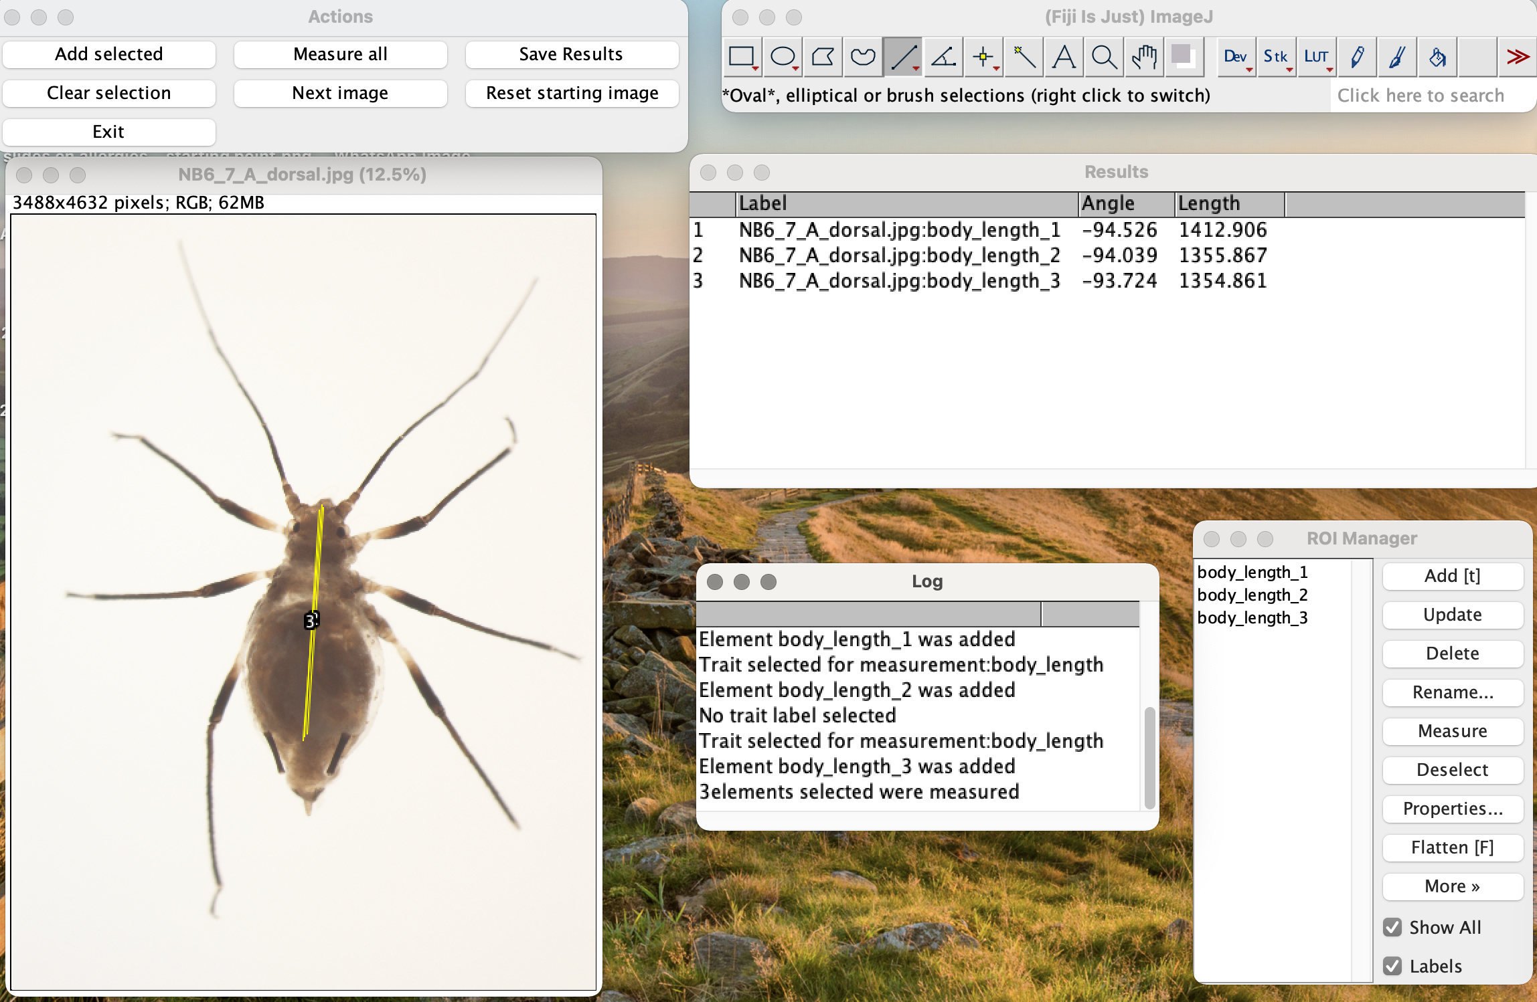Click Save Results button
The image size is (1537, 1002).
[x=572, y=54]
